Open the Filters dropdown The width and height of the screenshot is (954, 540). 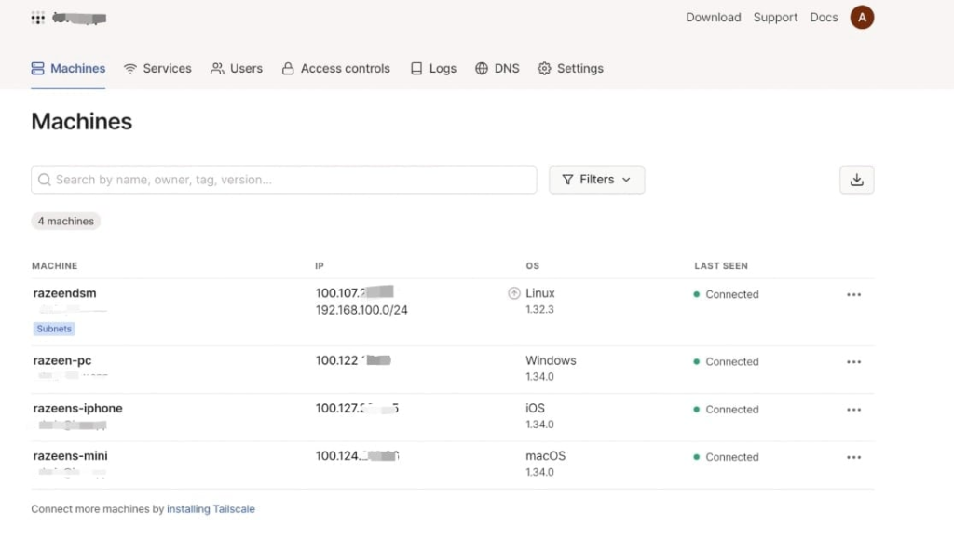[596, 180]
